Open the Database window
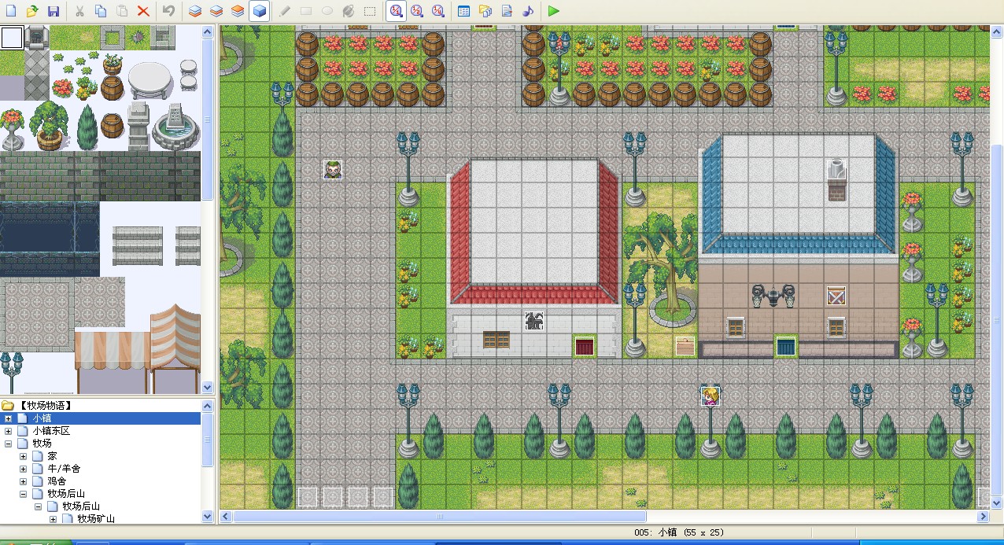The height and width of the screenshot is (545, 1004). click(464, 11)
